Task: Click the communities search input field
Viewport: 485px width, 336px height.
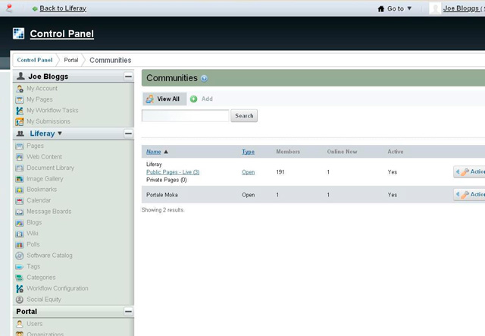Action: (185, 115)
